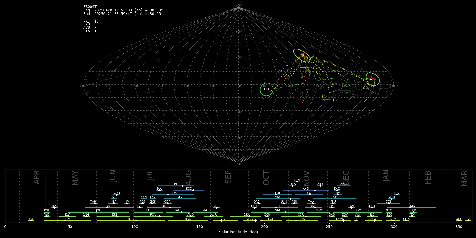Image resolution: width=476 pixels, height=238 pixels.
Task: Click the COM shower label
Action: pos(358,210)
